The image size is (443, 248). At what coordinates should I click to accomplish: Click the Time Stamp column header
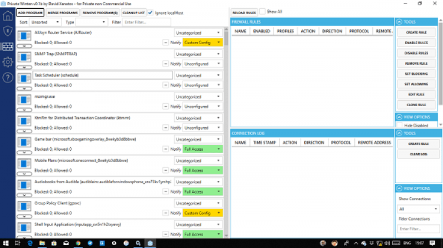pos(265,143)
